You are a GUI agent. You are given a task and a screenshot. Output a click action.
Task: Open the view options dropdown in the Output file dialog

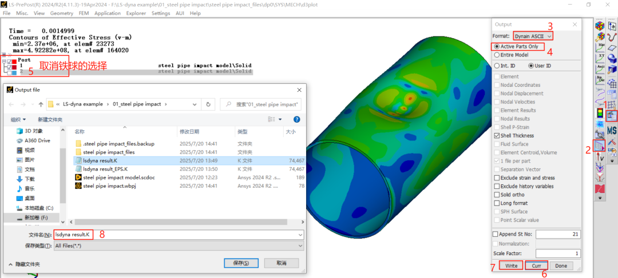(x=280, y=119)
